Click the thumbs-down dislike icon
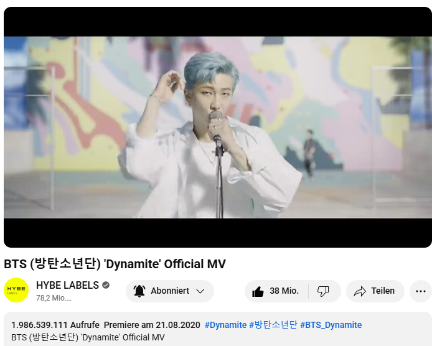Image resolution: width=432 pixels, height=346 pixels. tap(323, 291)
